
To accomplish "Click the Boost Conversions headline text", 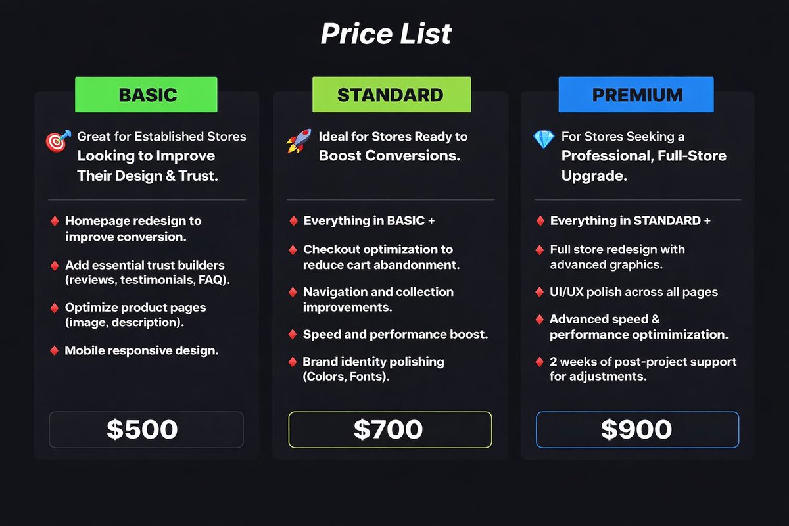I will tap(389, 156).
